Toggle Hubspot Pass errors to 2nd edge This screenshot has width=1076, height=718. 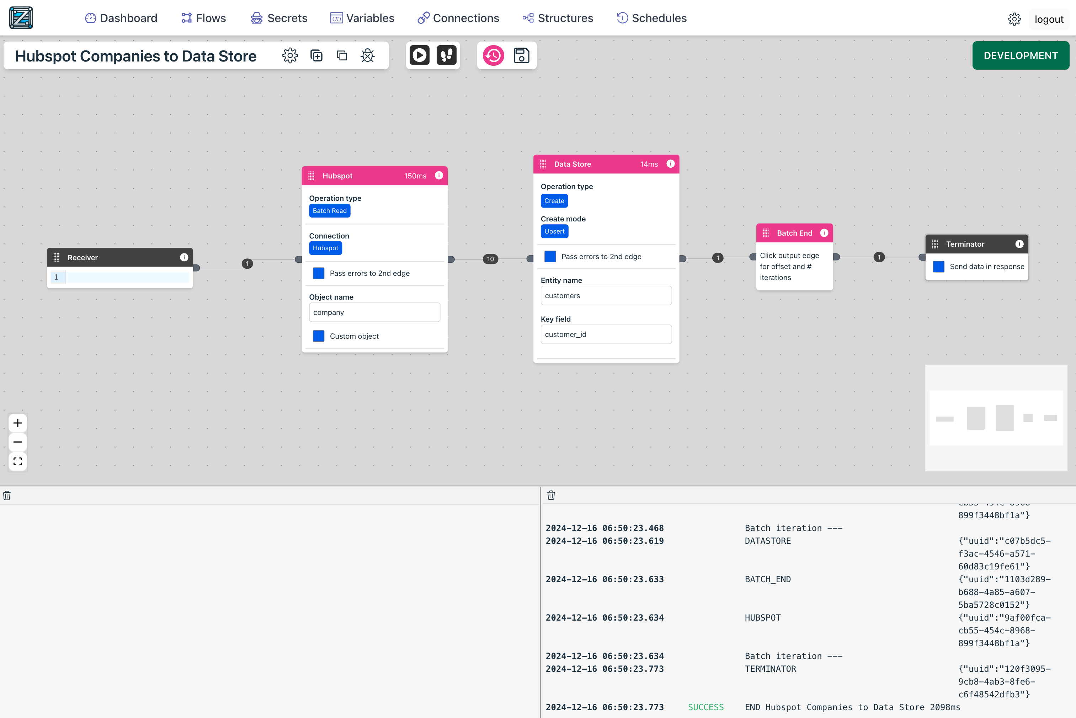point(318,273)
